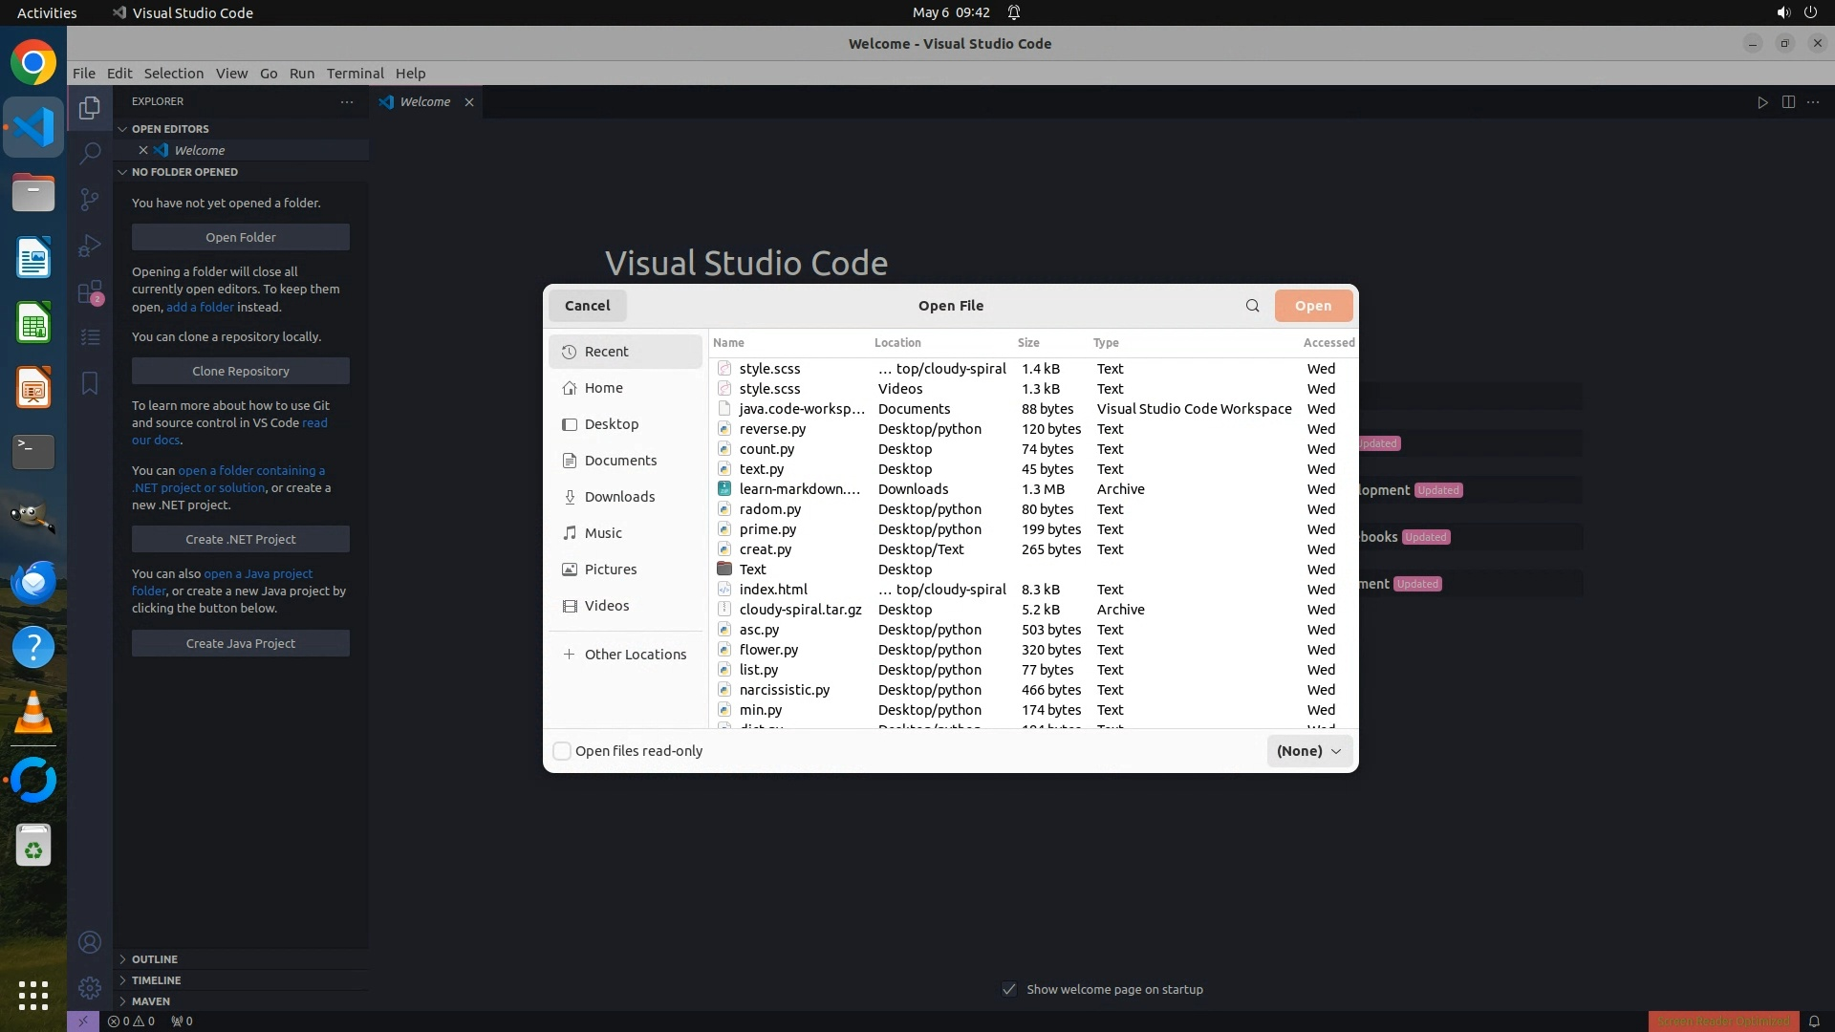
Task: Open the (None) file filter dropdown
Action: pos(1308,751)
